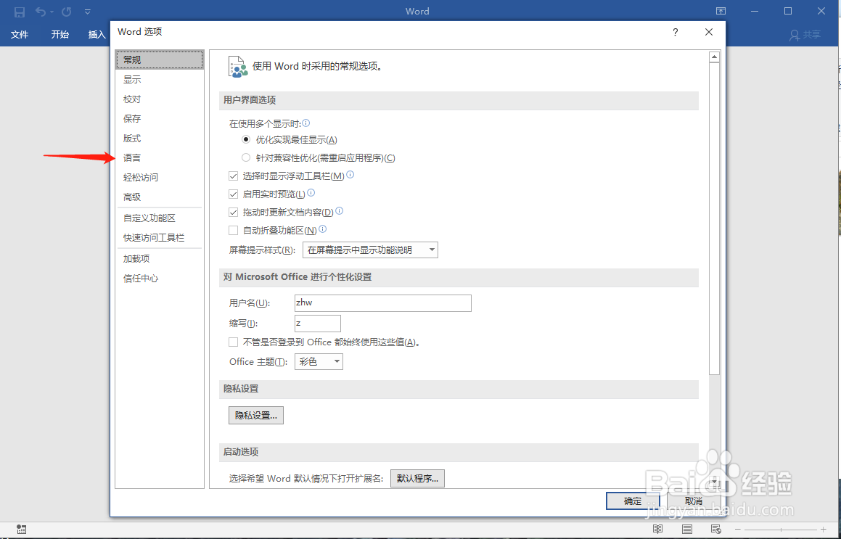
Task: Open the 保存 options category
Action: tap(160, 118)
